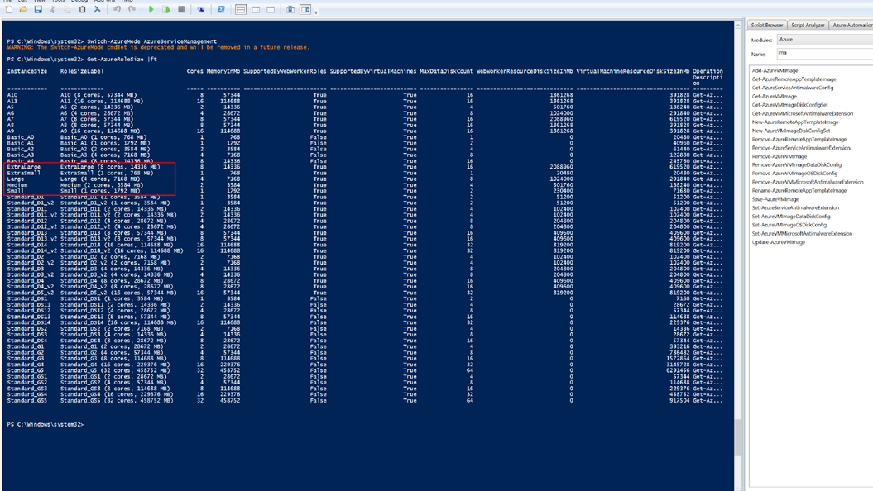Screen dimensions: 873x491
Task: Select Get-AzureVMImageDiskConfigSet command
Action: [789, 105]
